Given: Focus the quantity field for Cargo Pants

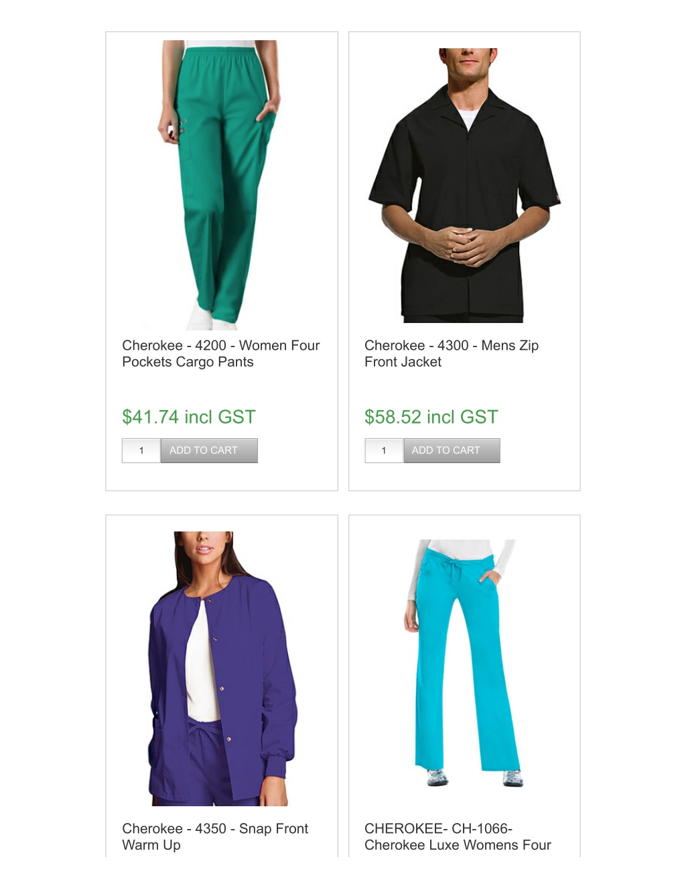Looking at the screenshot, I should (x=141, y=450).
